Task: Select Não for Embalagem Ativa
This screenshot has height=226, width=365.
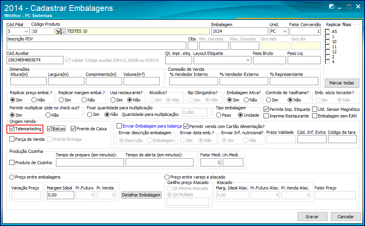Action: [246, 100]
